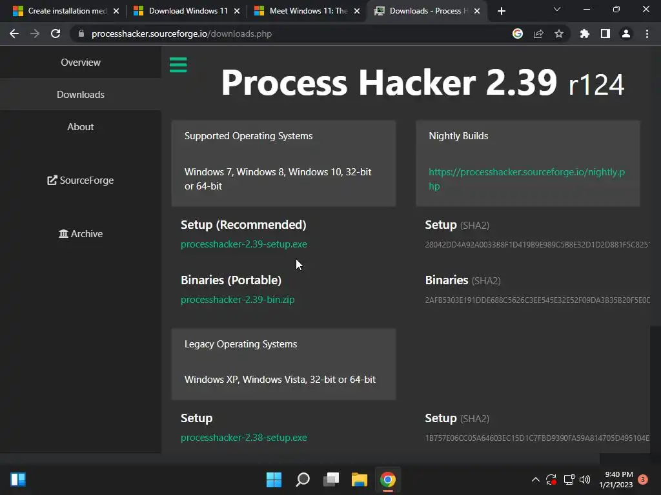Download processhacker-2.38-setup.exe

[x=243, y=438]
